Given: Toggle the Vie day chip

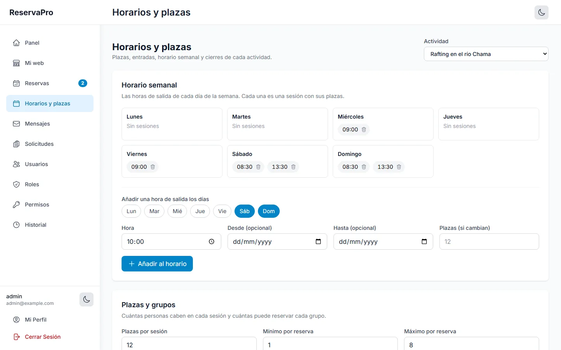Looking at the screenshot, I should (x=222, y=211).
